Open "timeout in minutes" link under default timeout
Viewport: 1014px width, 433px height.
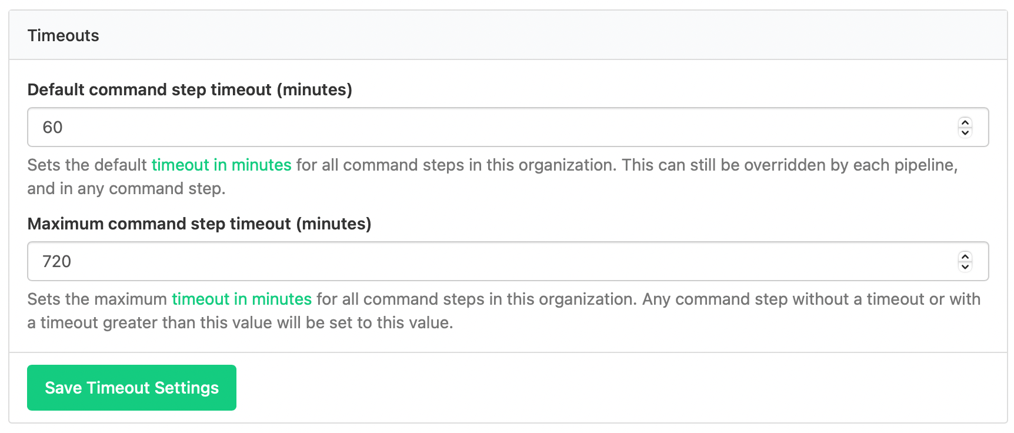221,165
